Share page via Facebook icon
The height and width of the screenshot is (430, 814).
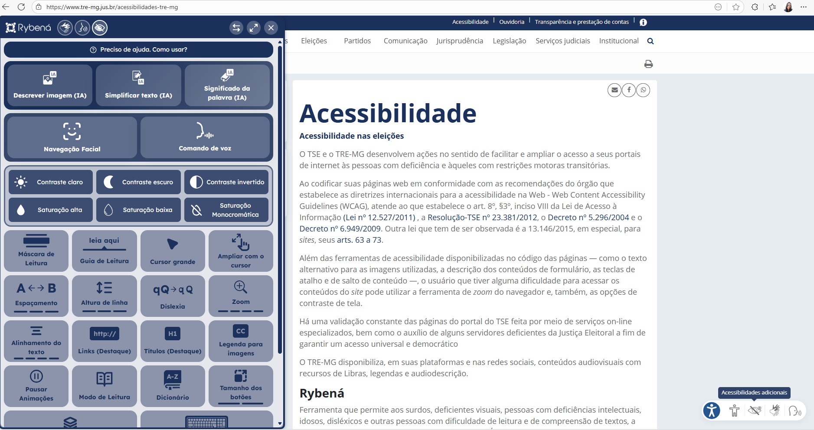tap(629, 90)
